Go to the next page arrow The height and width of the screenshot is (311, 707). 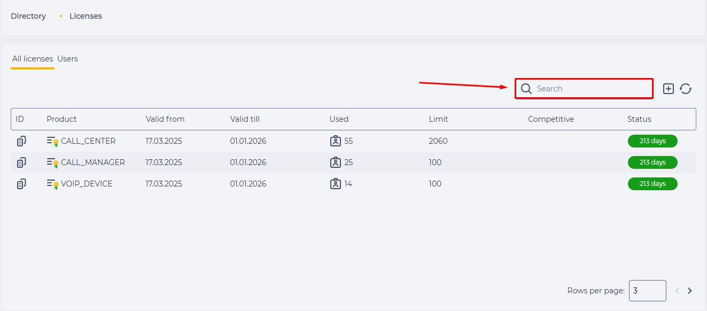tap(690, 291)
